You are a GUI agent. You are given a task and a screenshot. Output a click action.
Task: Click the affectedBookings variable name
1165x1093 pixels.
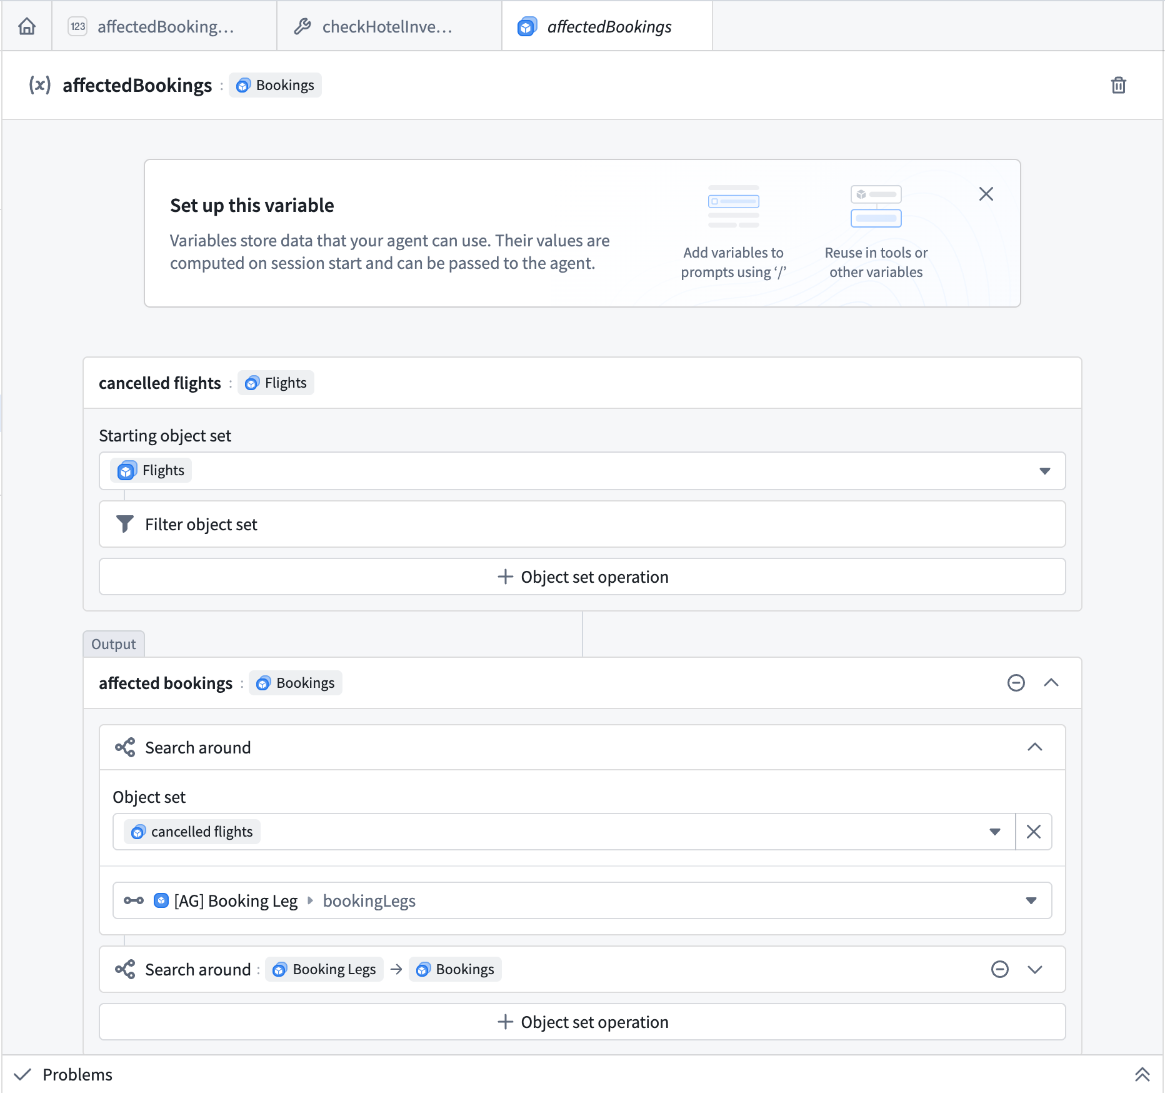137,85
